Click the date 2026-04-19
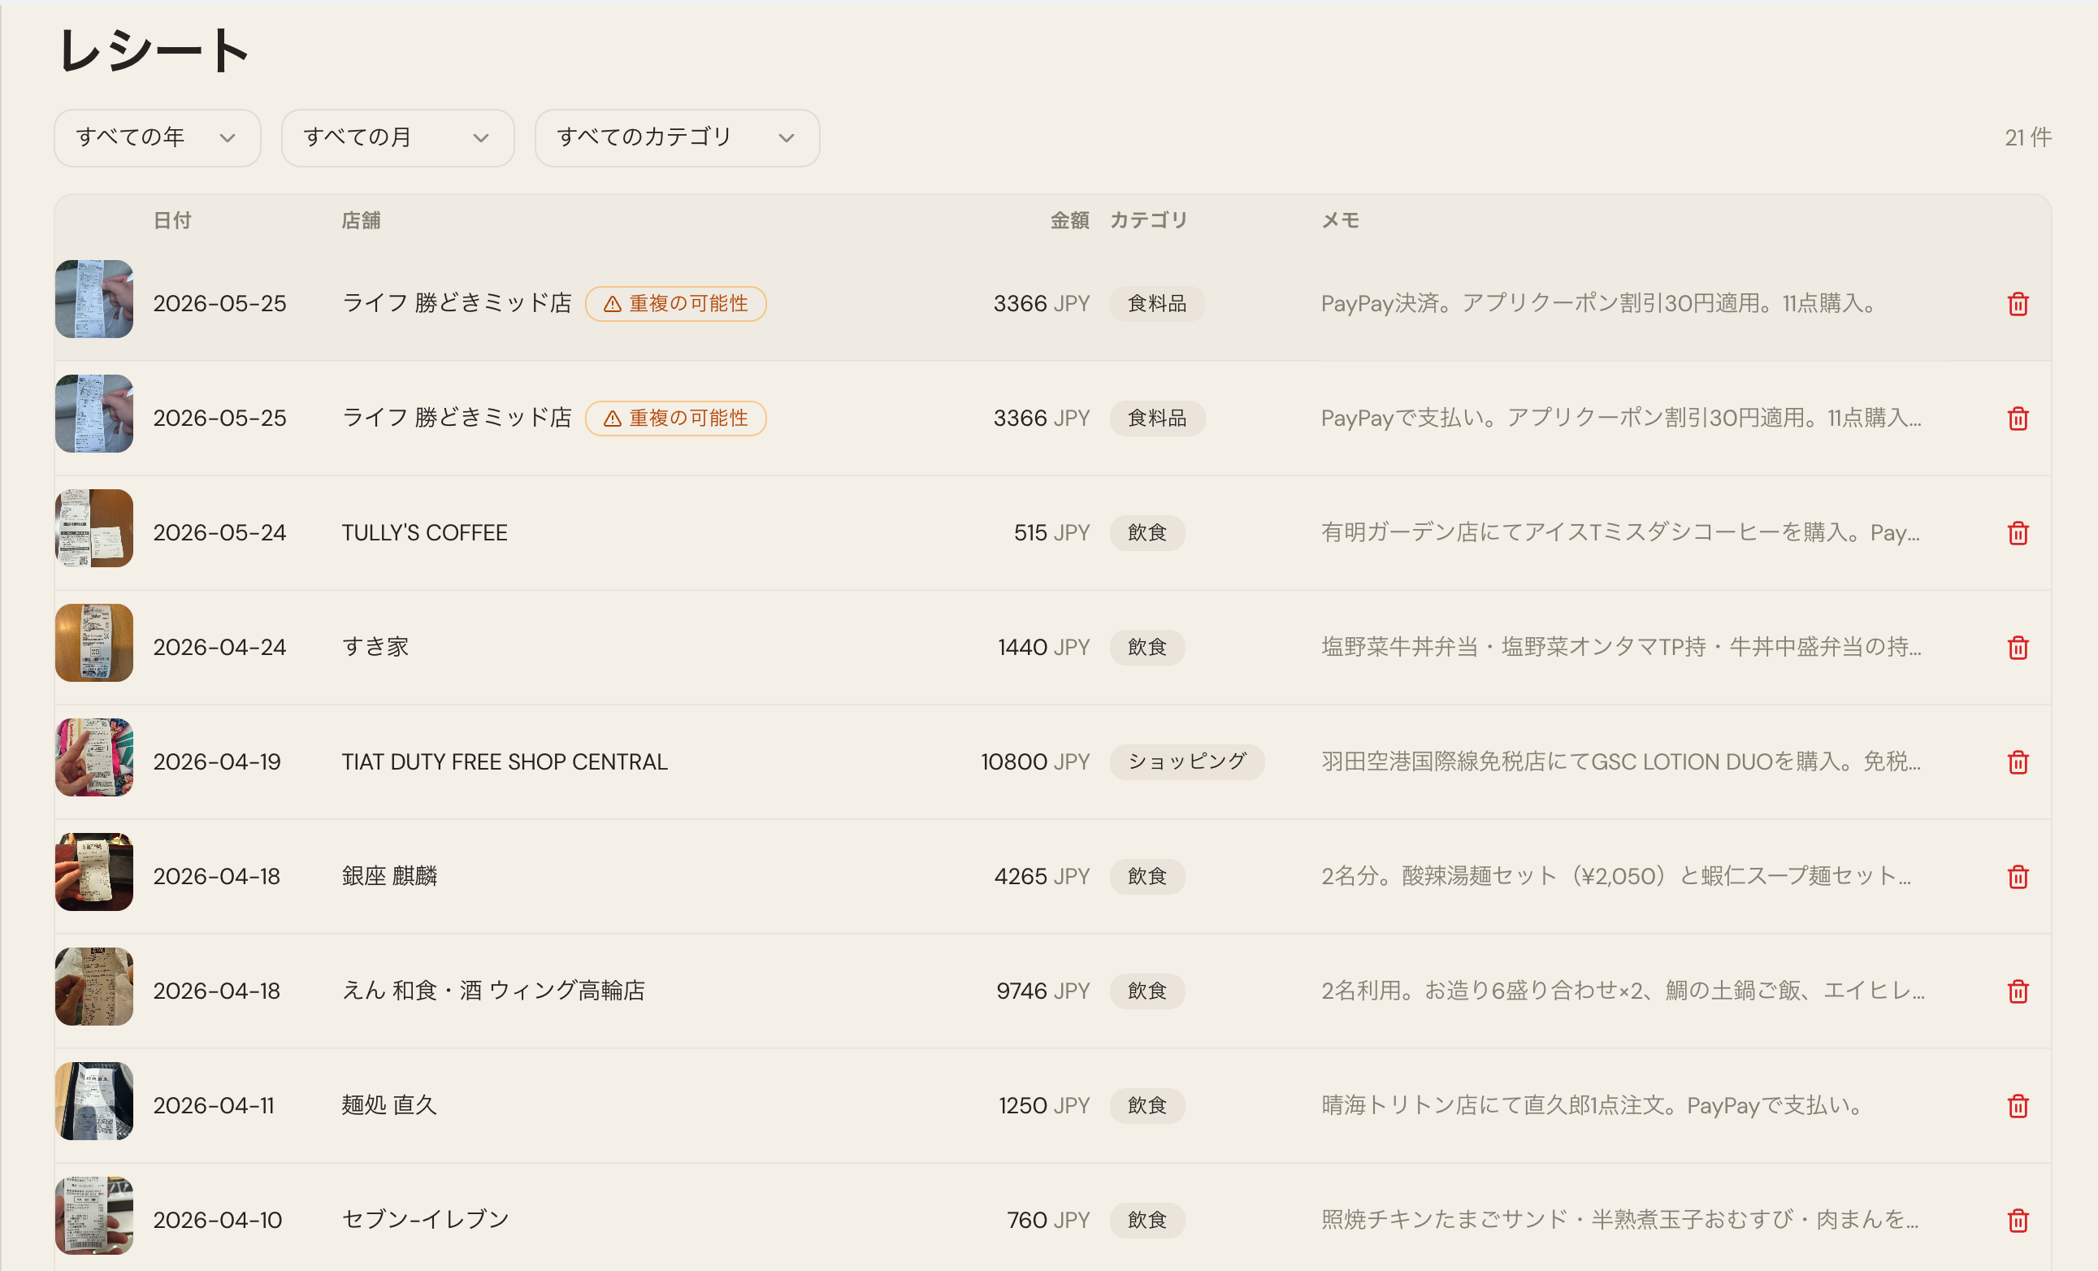The image size is (2098, 1271). click(x=217, y=762)
